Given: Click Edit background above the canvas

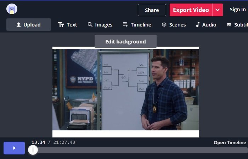Looking at the screenshot, I should [x=125, y=41].
